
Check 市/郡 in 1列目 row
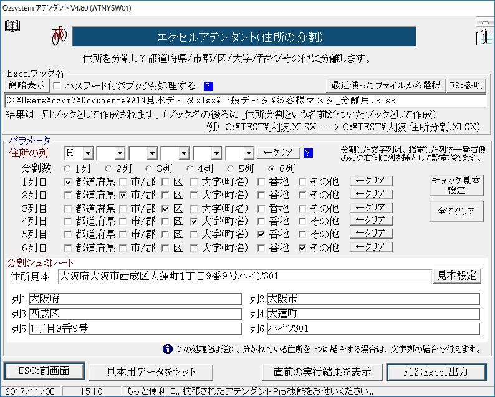coord(123,182)
